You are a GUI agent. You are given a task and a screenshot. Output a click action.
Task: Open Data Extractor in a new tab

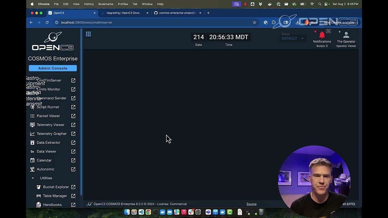pos(73,143)
